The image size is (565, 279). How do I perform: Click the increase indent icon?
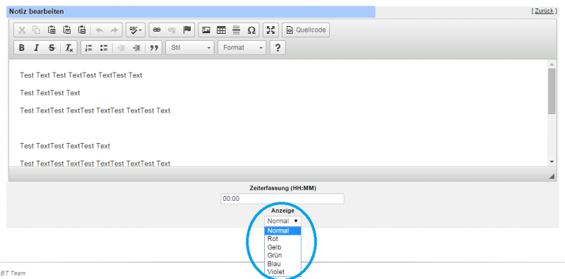coord(136,48)
